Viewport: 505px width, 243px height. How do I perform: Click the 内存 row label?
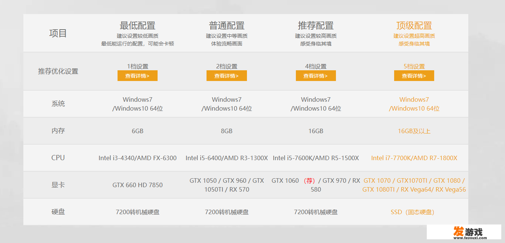click(58, 131)
